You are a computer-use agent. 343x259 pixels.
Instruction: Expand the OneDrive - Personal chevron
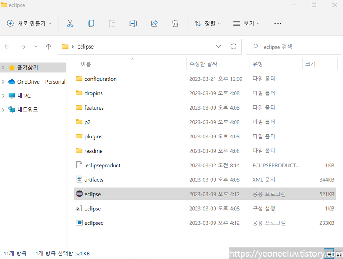point(3,82)
